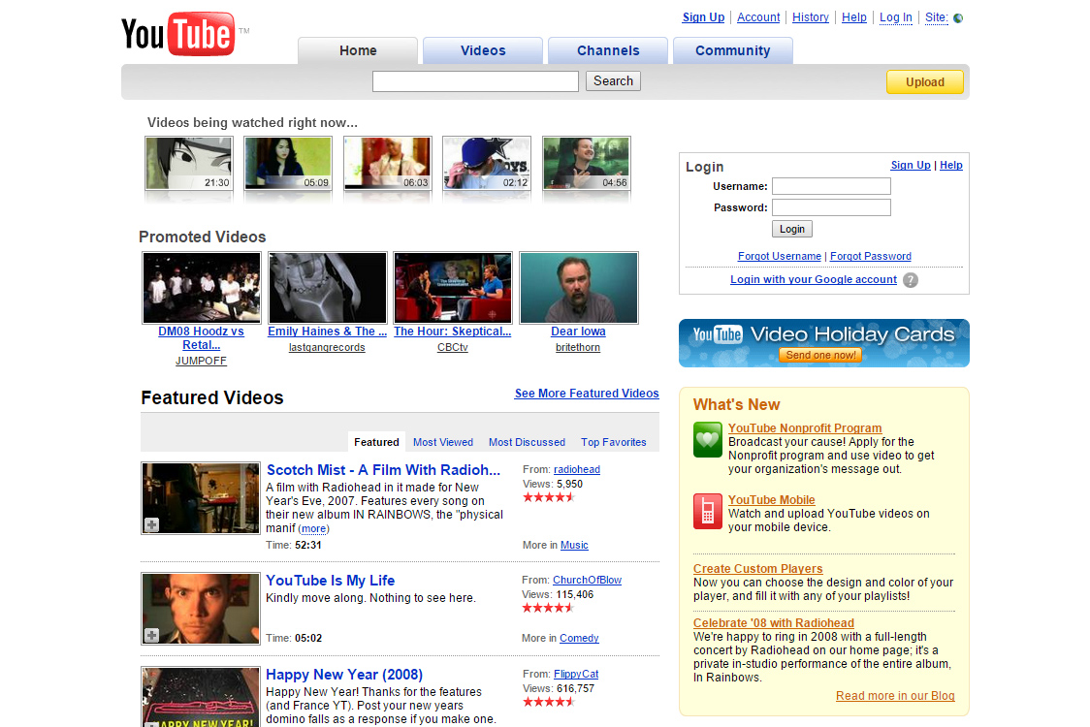Viewport: 1090px width, 727px height.
Task: Click the Upload button
Action: 923,82
